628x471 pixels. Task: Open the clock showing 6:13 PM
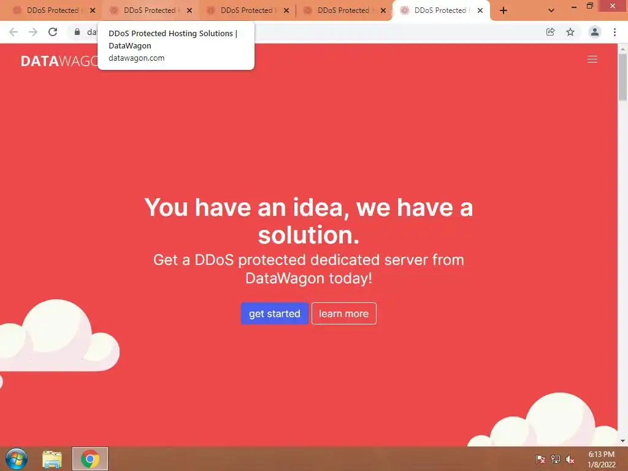[601, 459]
